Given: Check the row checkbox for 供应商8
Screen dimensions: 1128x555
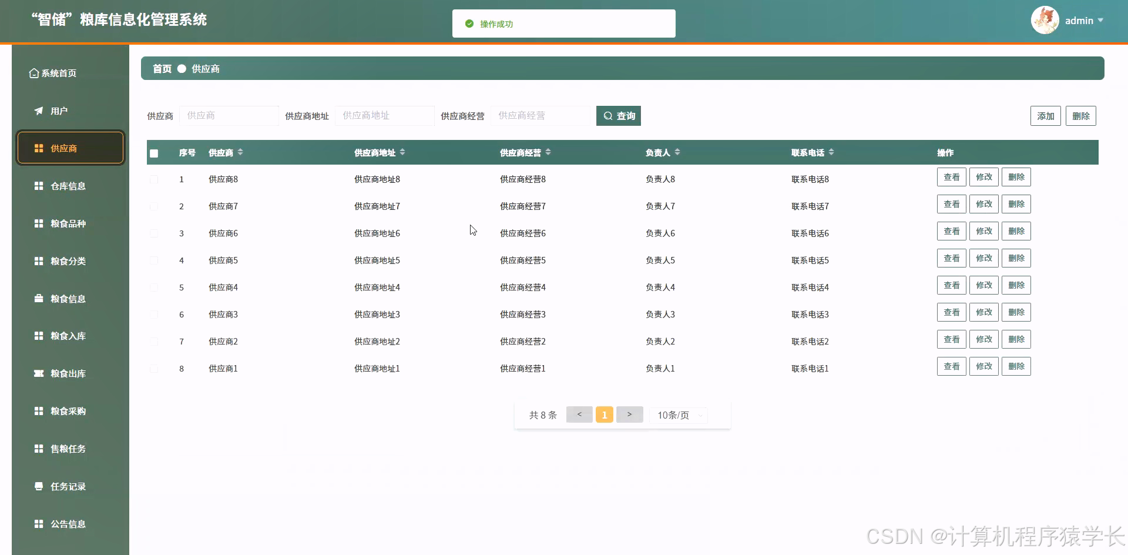Looking at the screenshot, I should (x=155, y=179).
